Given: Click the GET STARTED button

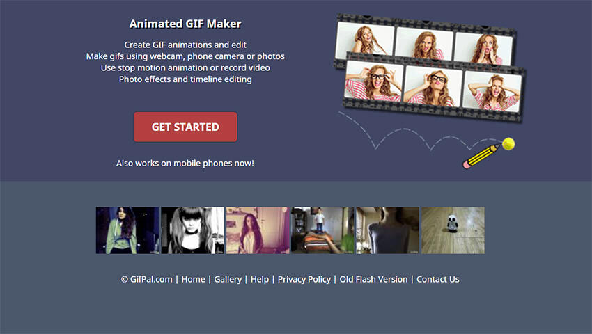Looking at the screenshot, I should click(x=185, y=127).
